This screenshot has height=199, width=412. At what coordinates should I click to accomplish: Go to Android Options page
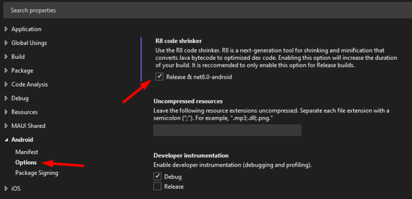point(26,162)
